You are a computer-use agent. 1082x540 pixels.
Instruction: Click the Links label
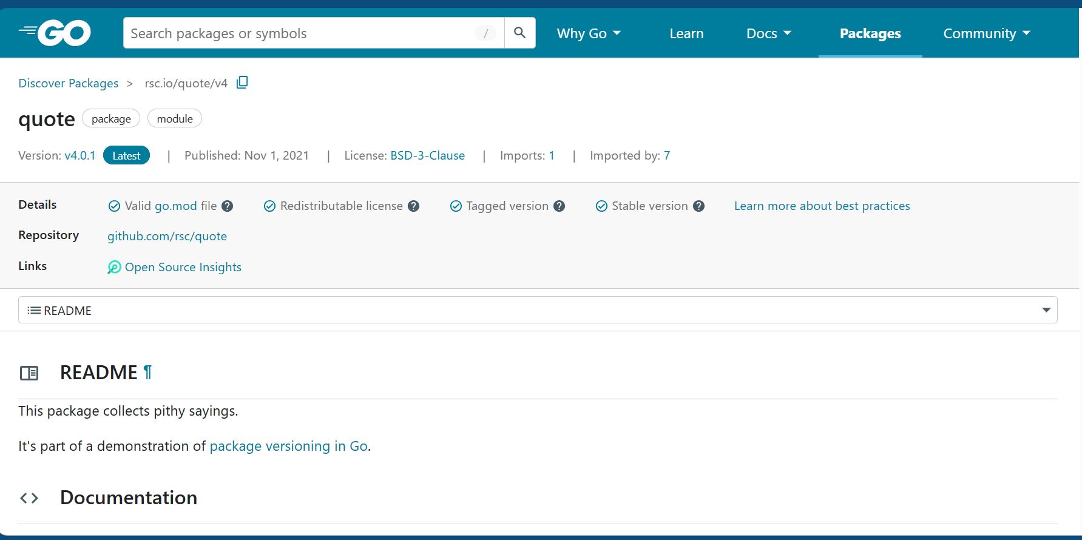tap(33, 266)
